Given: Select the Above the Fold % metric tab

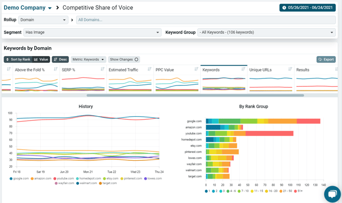Looking at the screenshot, I should 36,79.
